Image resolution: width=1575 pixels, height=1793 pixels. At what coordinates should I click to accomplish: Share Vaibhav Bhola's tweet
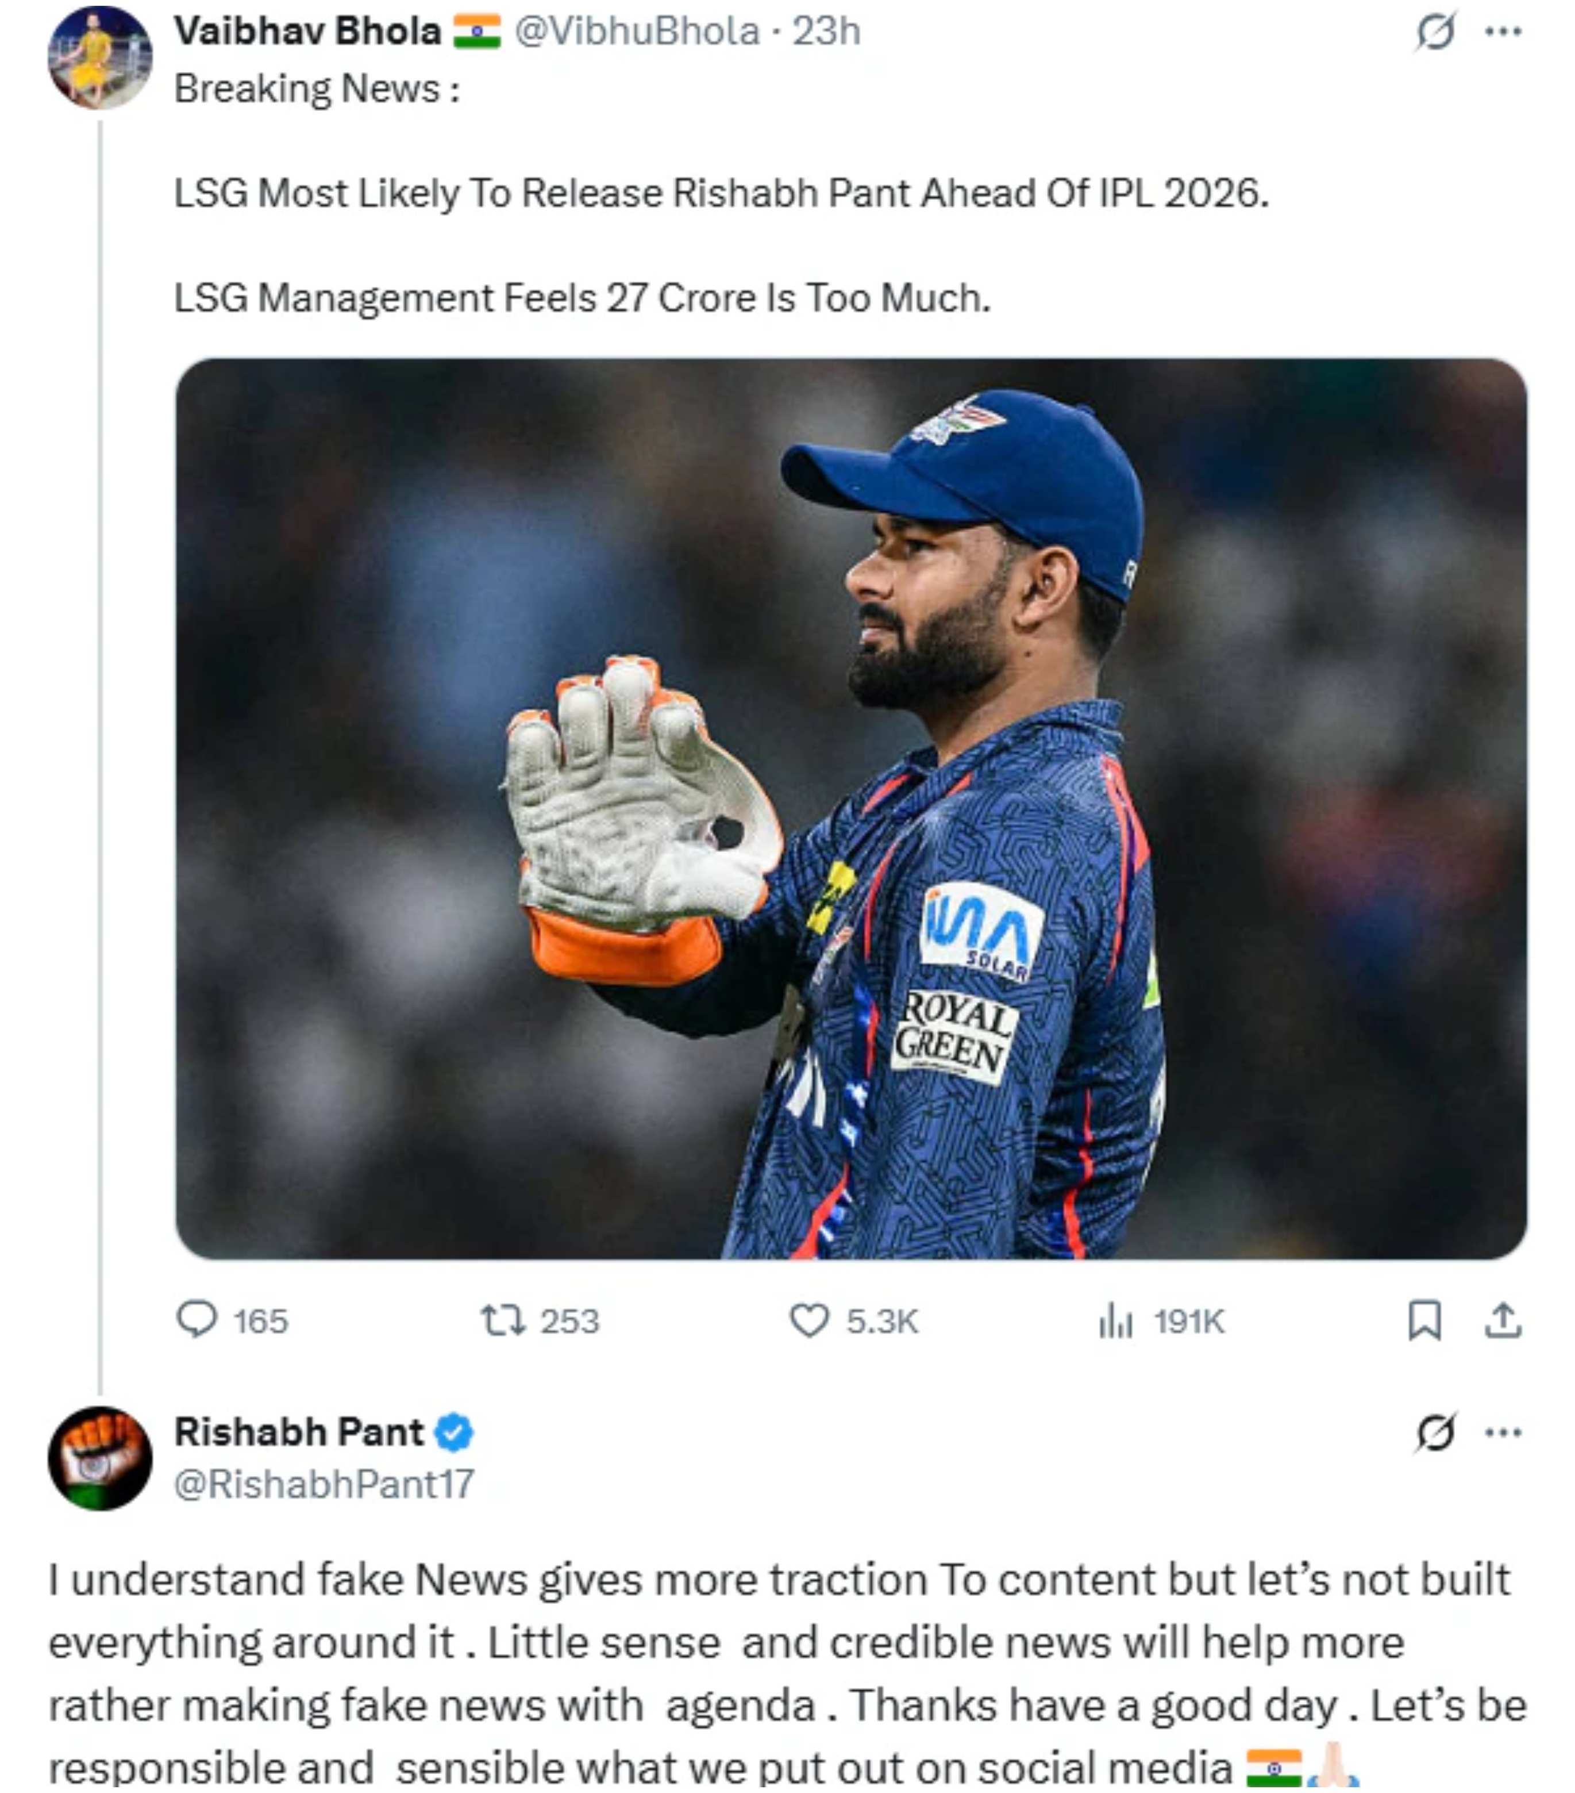click(1502, 1319)
